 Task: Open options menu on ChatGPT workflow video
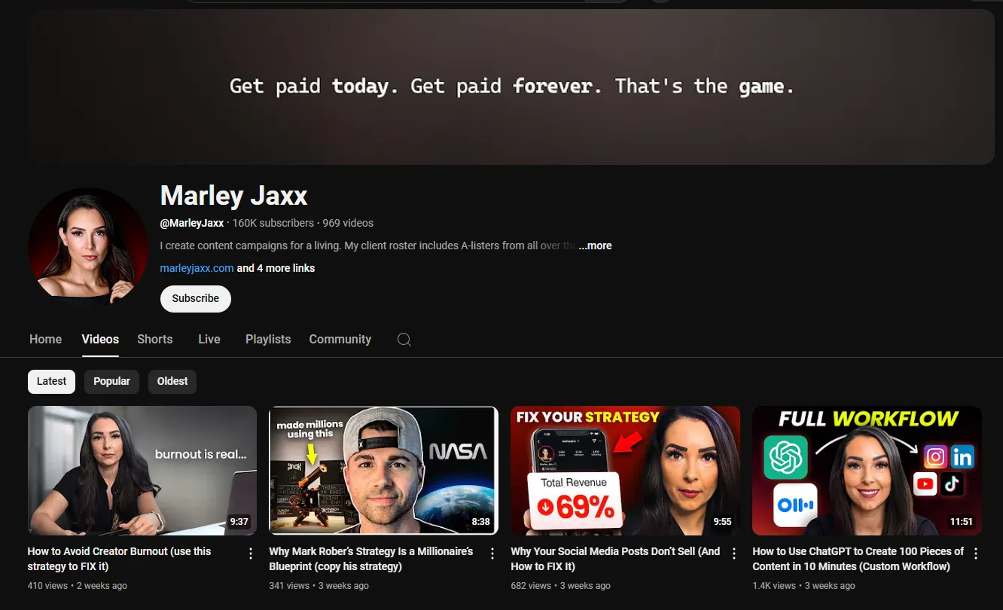pyautogui.click(x=975, y=552)
